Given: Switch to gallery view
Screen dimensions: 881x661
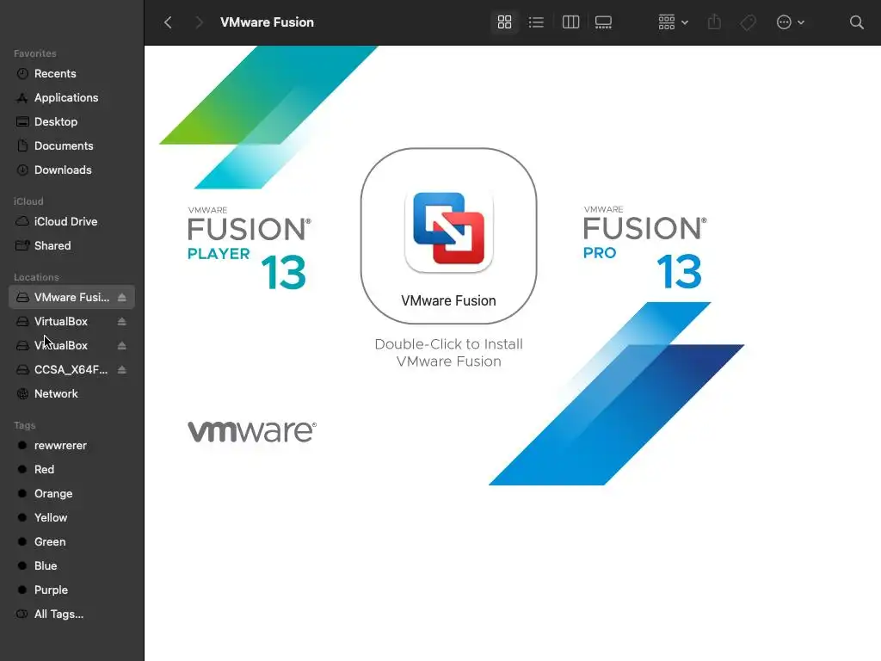Looking at the screenshot, I should click(603, 22).
